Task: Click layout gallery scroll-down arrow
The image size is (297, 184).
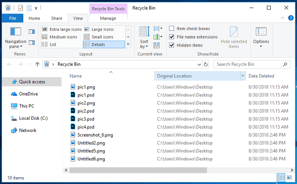Action: [x=128, y=37]
